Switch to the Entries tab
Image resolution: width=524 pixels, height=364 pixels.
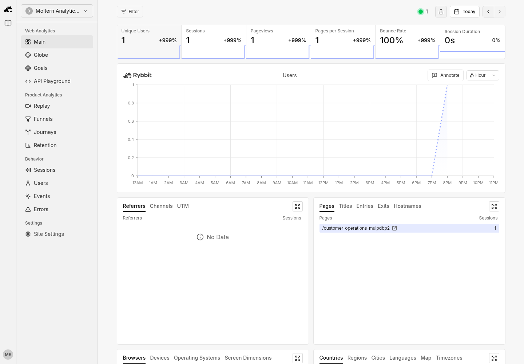(365, 206)
